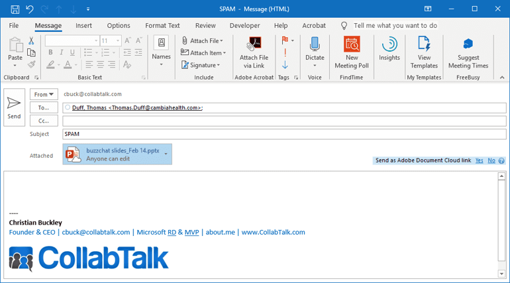Image resolution: width=510 pixels, height=283 pixels.
Task: Undo the last action
Action: point(30,9)
